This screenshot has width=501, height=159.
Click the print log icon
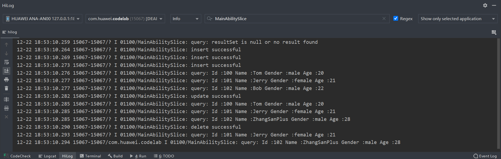point(6,80)
